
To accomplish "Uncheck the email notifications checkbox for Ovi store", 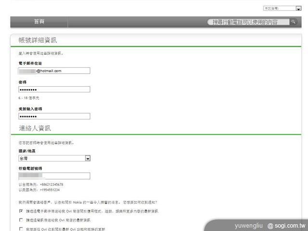I will pyautogui.click(x=21, y=211).
